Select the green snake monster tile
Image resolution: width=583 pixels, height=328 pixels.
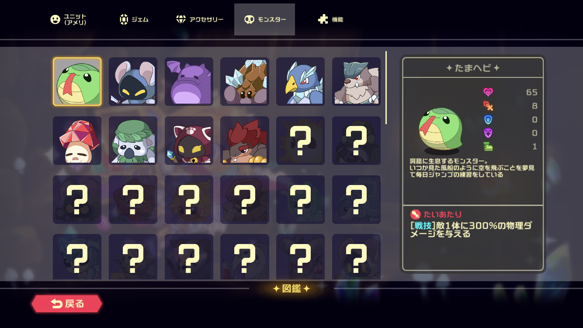click(77, 82)
